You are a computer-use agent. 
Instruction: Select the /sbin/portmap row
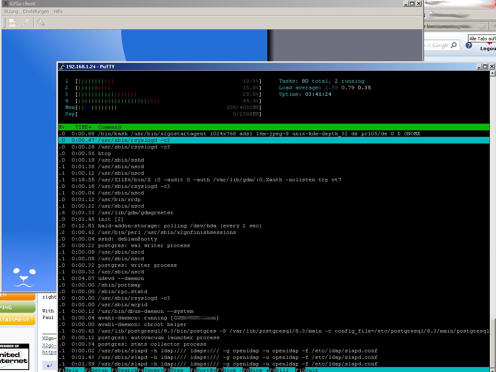pos(274,285)
